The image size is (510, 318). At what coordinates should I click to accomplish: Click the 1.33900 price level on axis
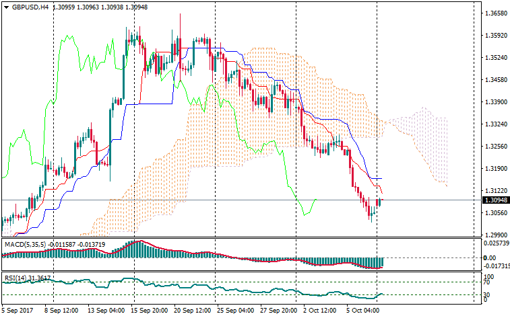495,102
